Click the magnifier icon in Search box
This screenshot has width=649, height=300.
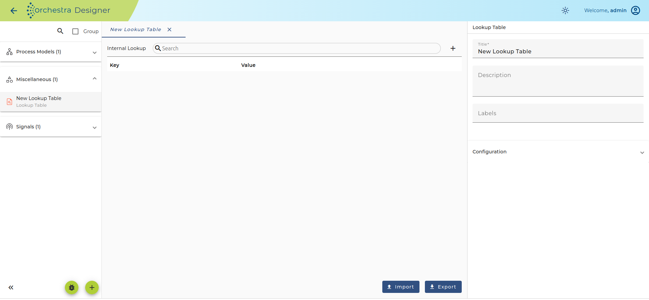[158, 48]
